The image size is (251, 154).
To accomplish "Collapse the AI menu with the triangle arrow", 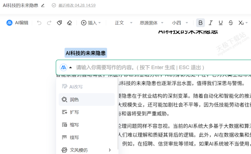I will tap(70, 67).
